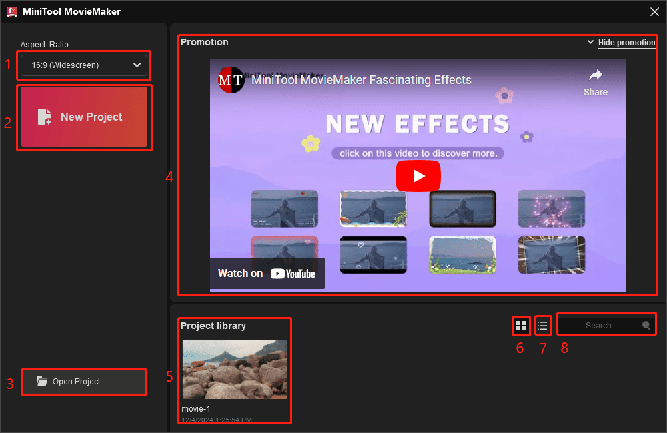Click the New Project button
667x433 pixels.
point(84,117)
